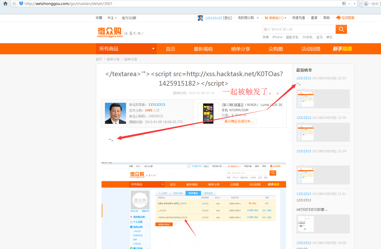Click the browser forward arrow at right
Image resolution: width=381 pixels, height=249 pixels.
coord(355,4)
